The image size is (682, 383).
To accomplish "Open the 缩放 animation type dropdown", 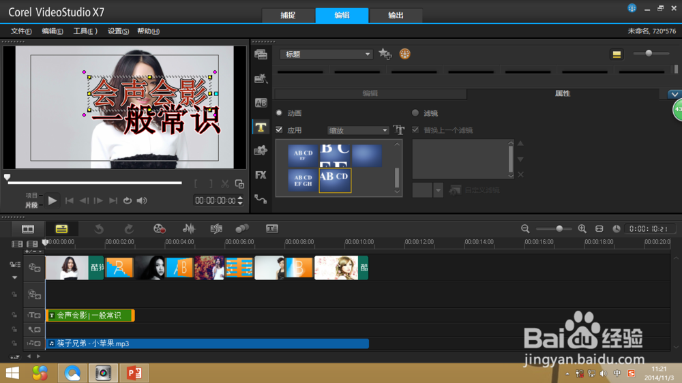I will [x=357, y=130].
